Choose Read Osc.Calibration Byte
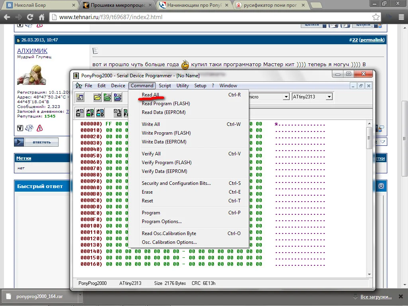 tap(188, 233)
